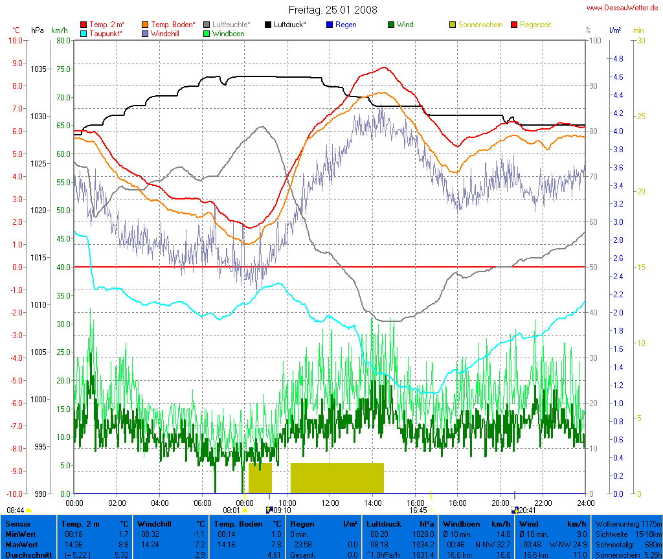Select the orange Temp. Boden legend square

coord(145,25)
